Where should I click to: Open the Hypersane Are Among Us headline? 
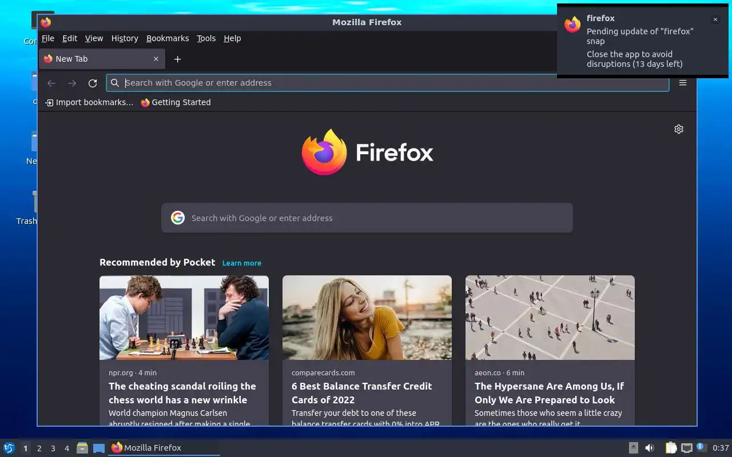tap(549, 393)
